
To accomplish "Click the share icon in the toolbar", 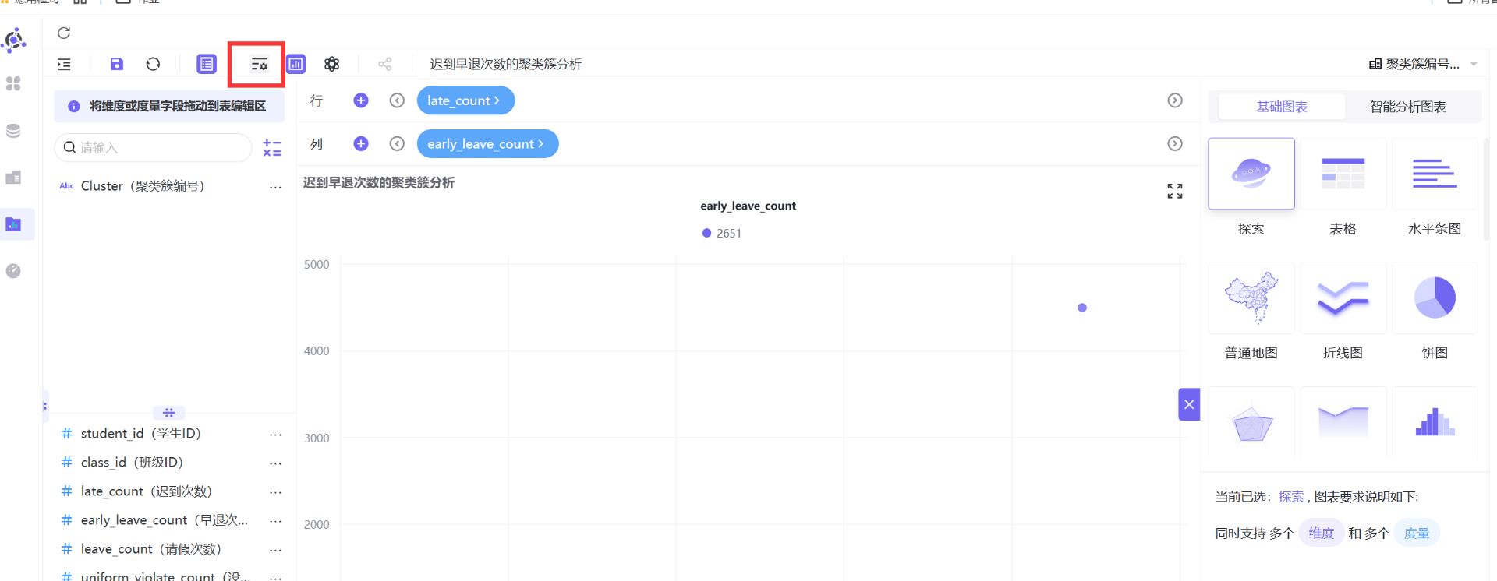I will 385,64.
